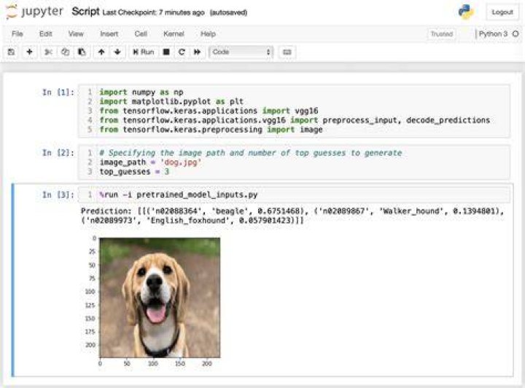Open the Insert menu
The width and height of the screenshot is (525, 388).
(109, 33)
